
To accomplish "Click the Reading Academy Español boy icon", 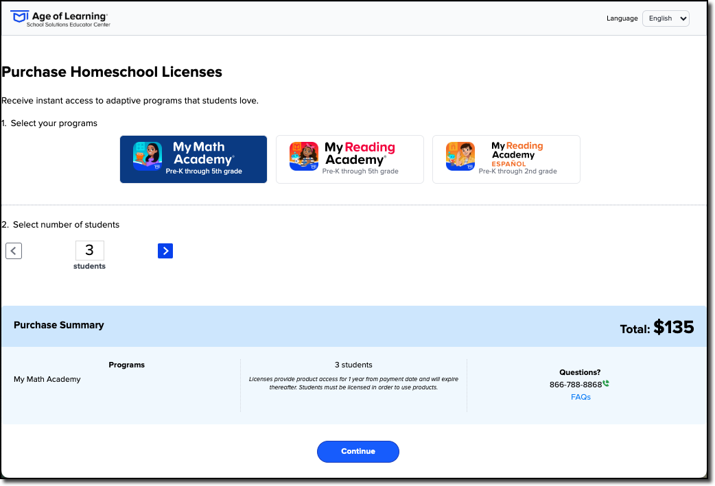I will point(460,156).
